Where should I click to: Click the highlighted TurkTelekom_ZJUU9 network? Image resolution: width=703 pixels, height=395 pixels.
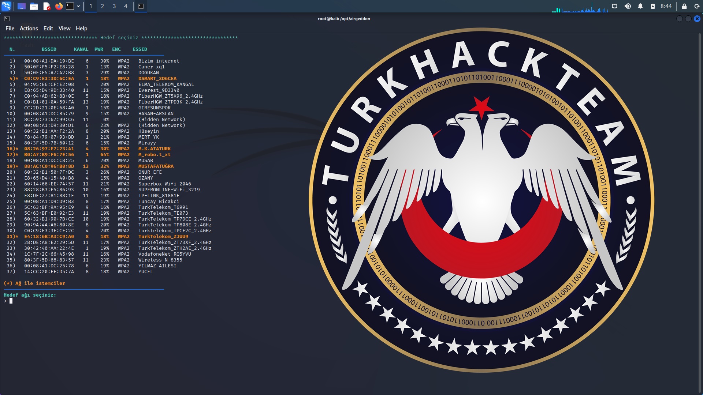[x=163, y=237]
